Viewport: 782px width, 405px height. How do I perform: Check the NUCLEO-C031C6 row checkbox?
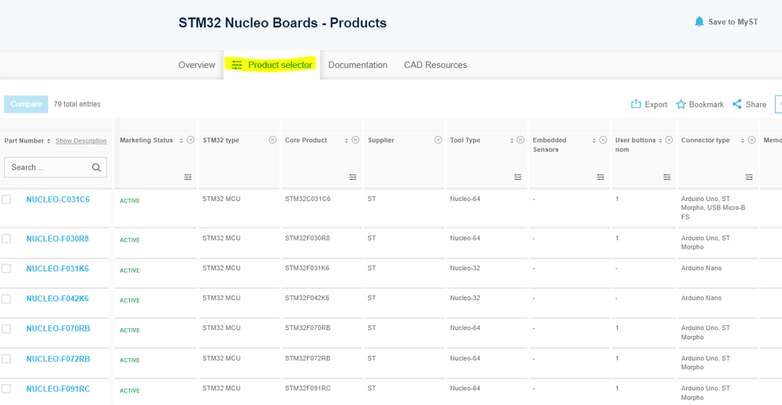6,199
